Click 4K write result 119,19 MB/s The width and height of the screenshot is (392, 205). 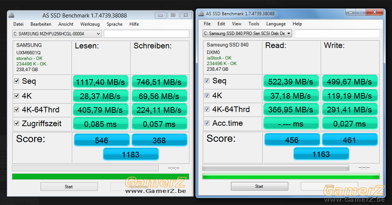[x=350, y=96]
